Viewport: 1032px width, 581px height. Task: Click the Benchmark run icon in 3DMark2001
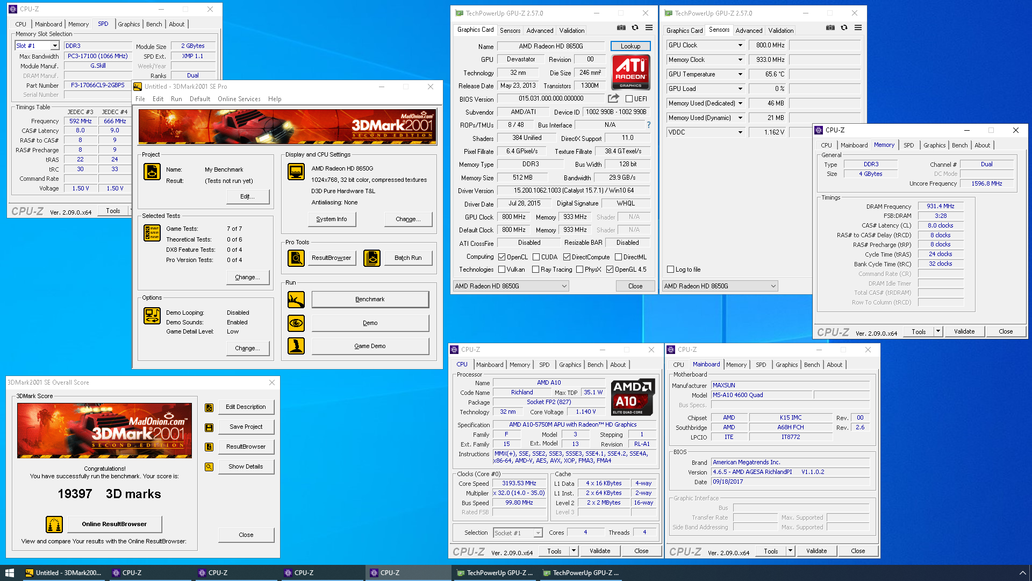(x=296, y=300)
